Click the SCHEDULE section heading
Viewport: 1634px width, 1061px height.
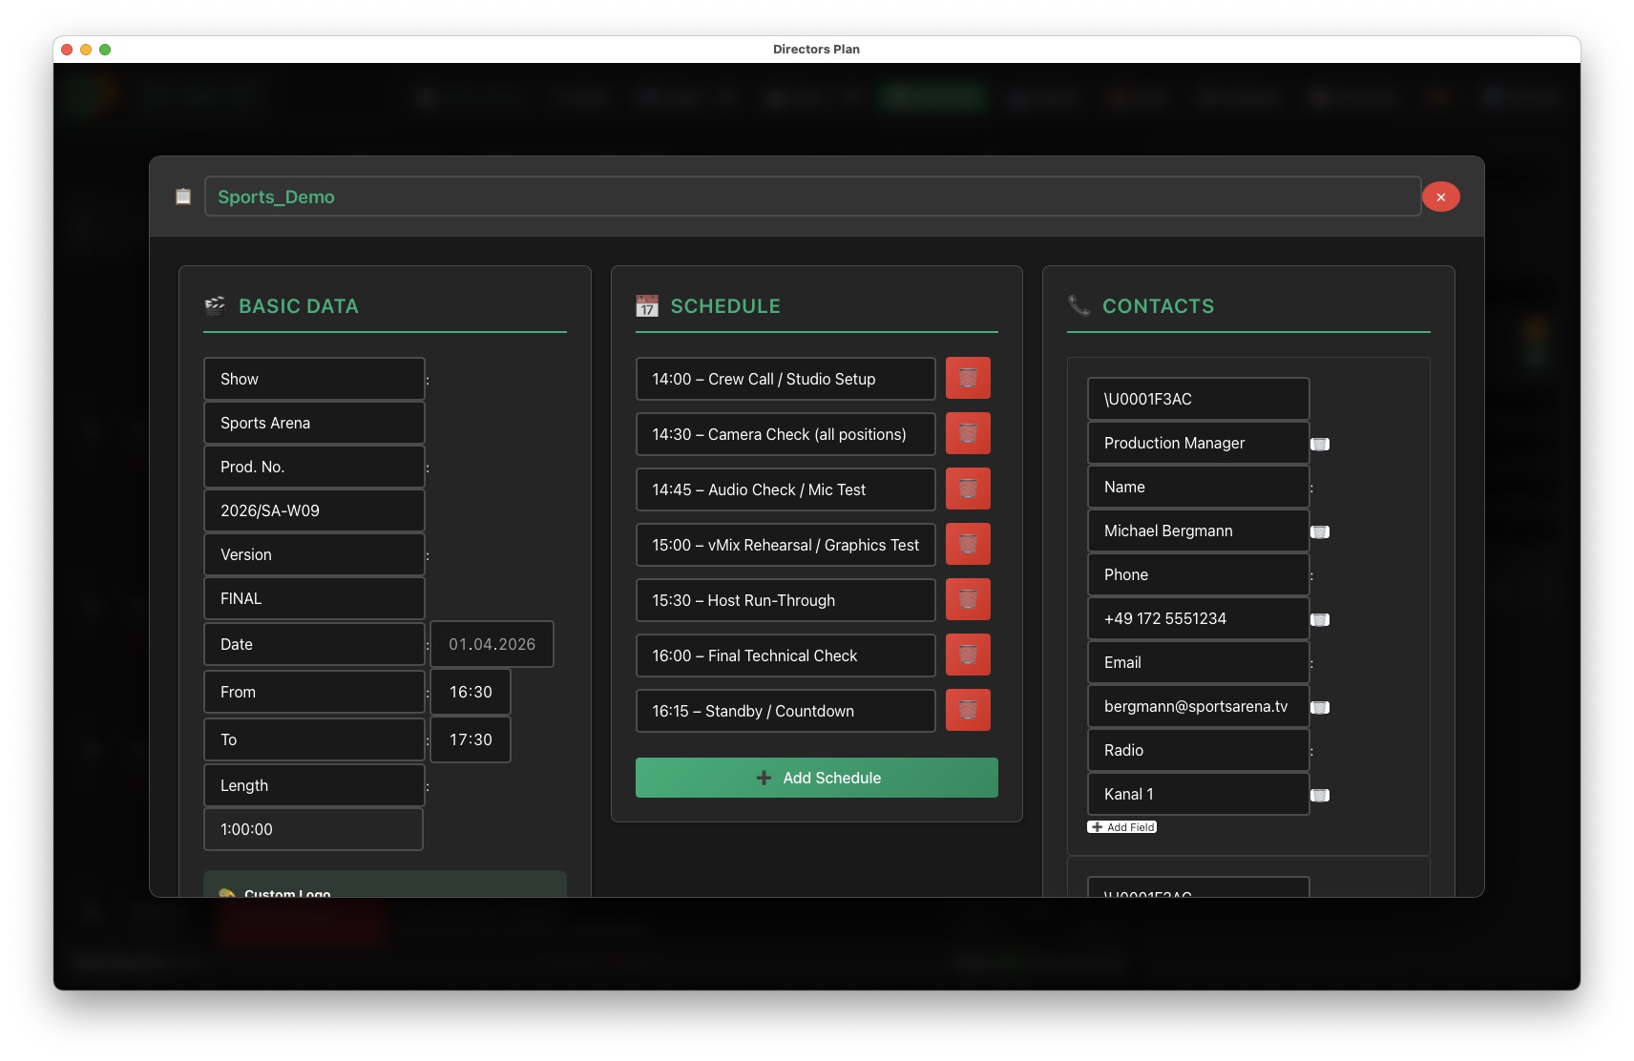[725, 306]
